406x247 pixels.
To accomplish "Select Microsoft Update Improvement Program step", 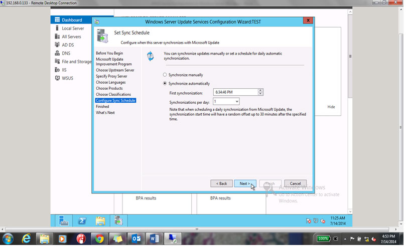I will [x=113, y=62].
